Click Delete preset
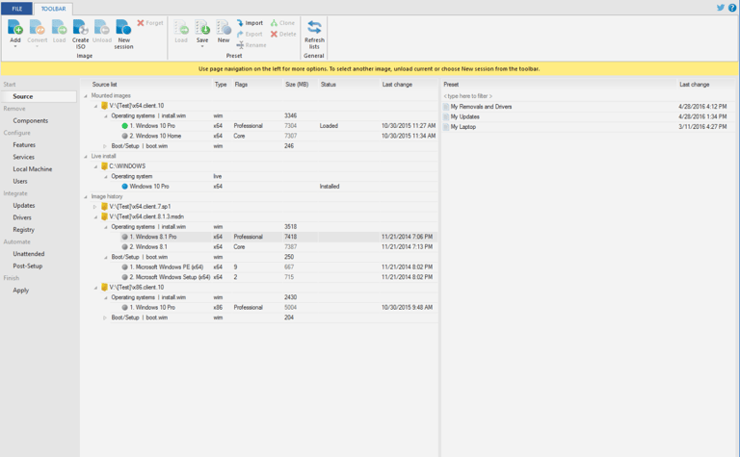 pyautogui.click(x=283, y=34)
